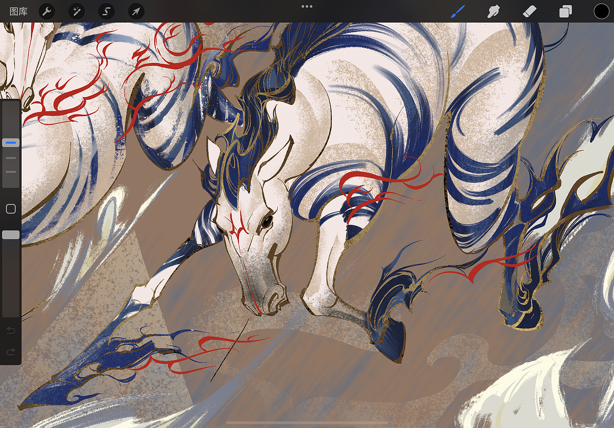
Task: Open the Layers panel
Action: coord(566,11)
